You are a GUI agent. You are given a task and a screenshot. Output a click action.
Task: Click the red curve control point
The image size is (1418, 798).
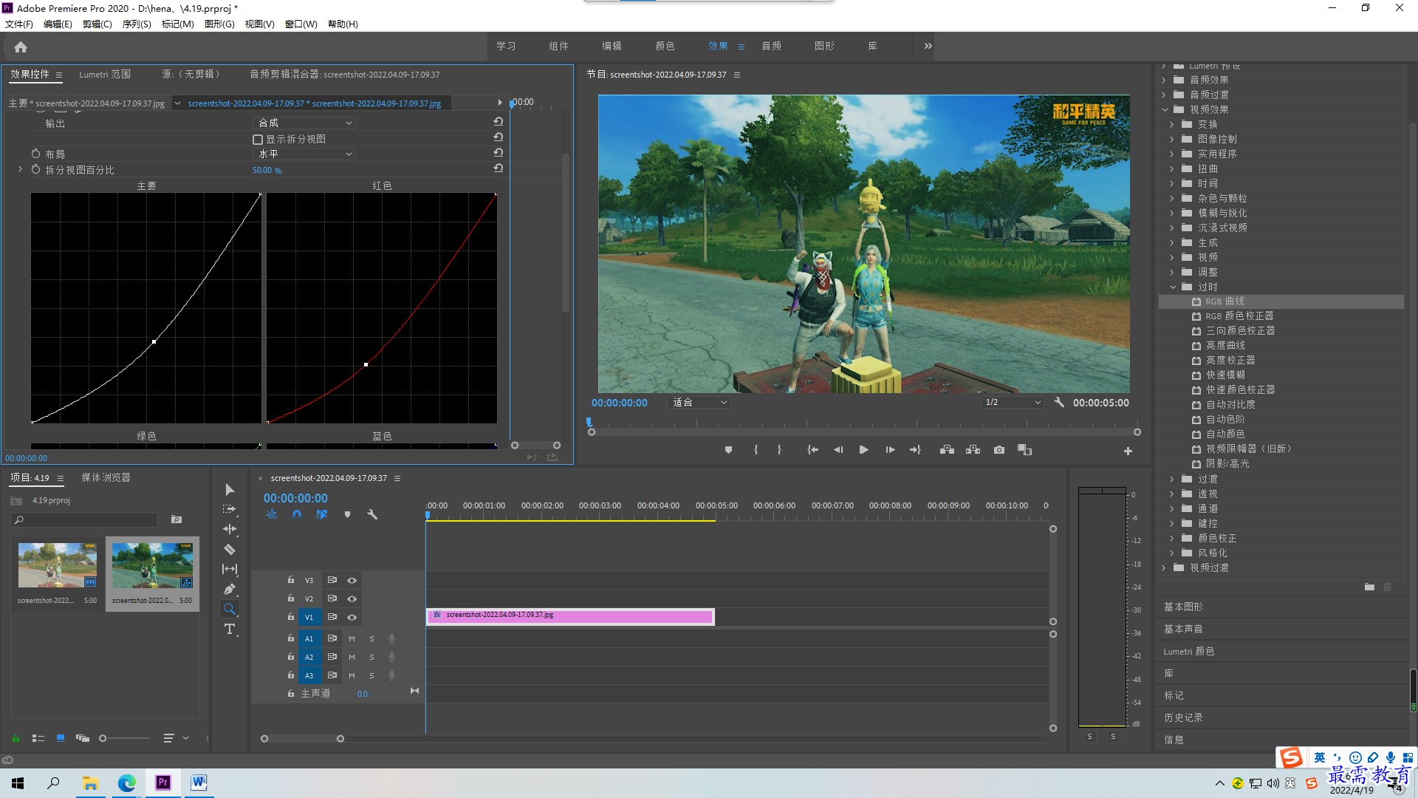366,364
